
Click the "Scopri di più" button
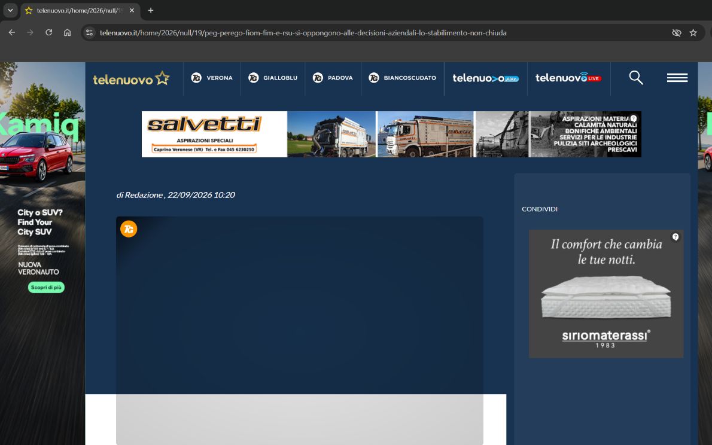(46, 288)
